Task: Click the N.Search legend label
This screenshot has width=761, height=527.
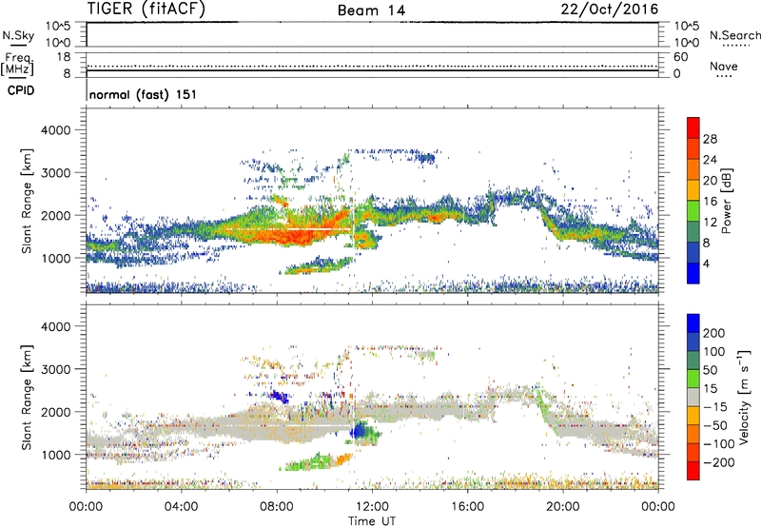Action: click(x=735, y=35)
